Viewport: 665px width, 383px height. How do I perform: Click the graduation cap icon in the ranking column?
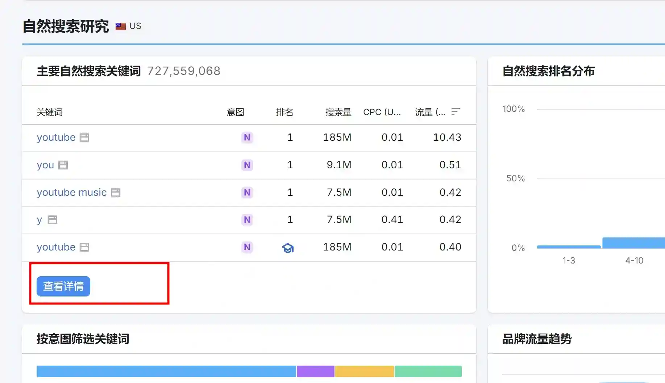288,248
